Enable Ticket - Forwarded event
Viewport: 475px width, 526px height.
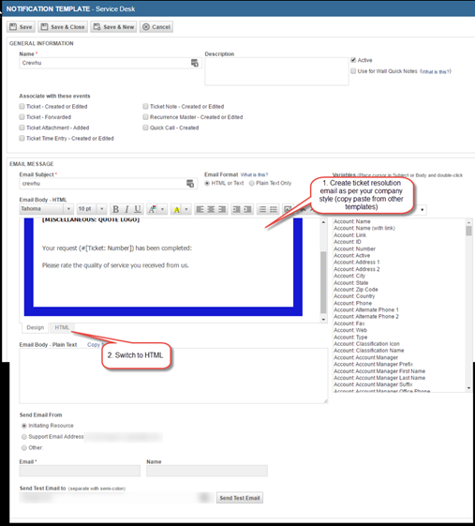coord(22,117)
